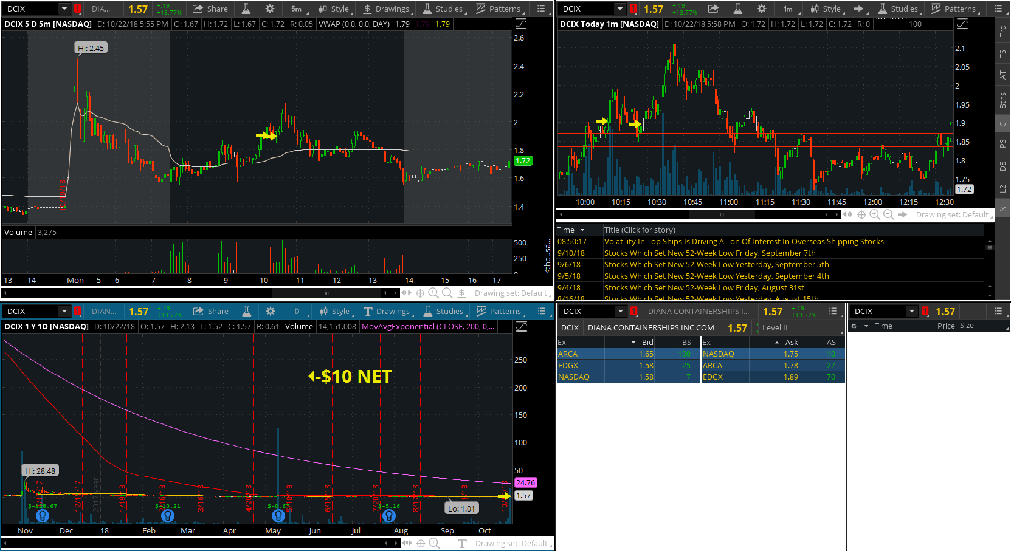Click the red symbol link icon in Level II panel
Viewport: 1011px width, 551px height.
(x=634, y=311)
